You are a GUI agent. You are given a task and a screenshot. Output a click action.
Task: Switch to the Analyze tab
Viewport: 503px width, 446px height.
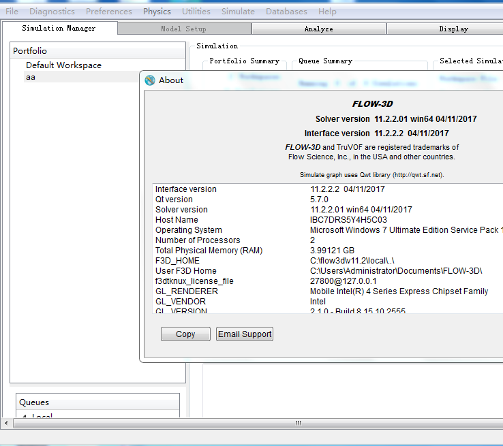click(x=318, y=29)
